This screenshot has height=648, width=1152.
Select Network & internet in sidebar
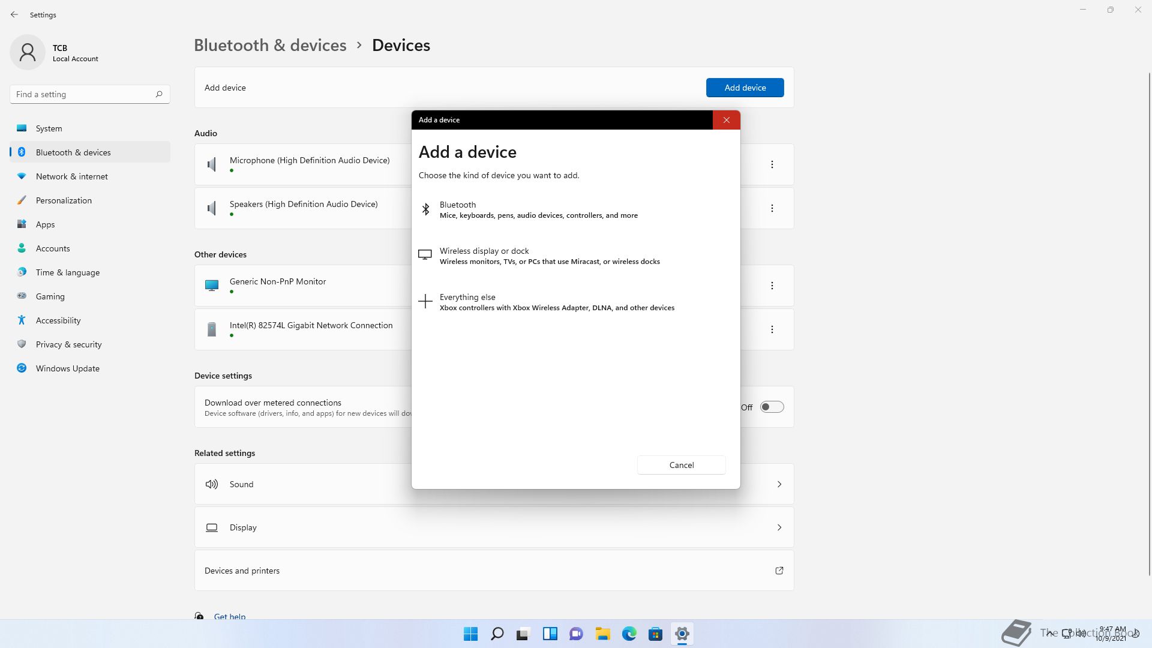71,176
